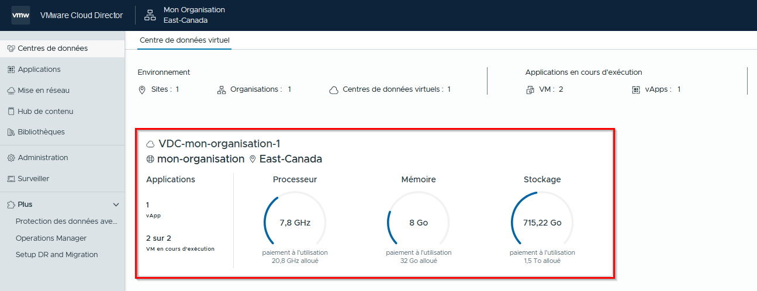
Task: Click VMware Cloud Director title
Action: click(x=81, y=16)
